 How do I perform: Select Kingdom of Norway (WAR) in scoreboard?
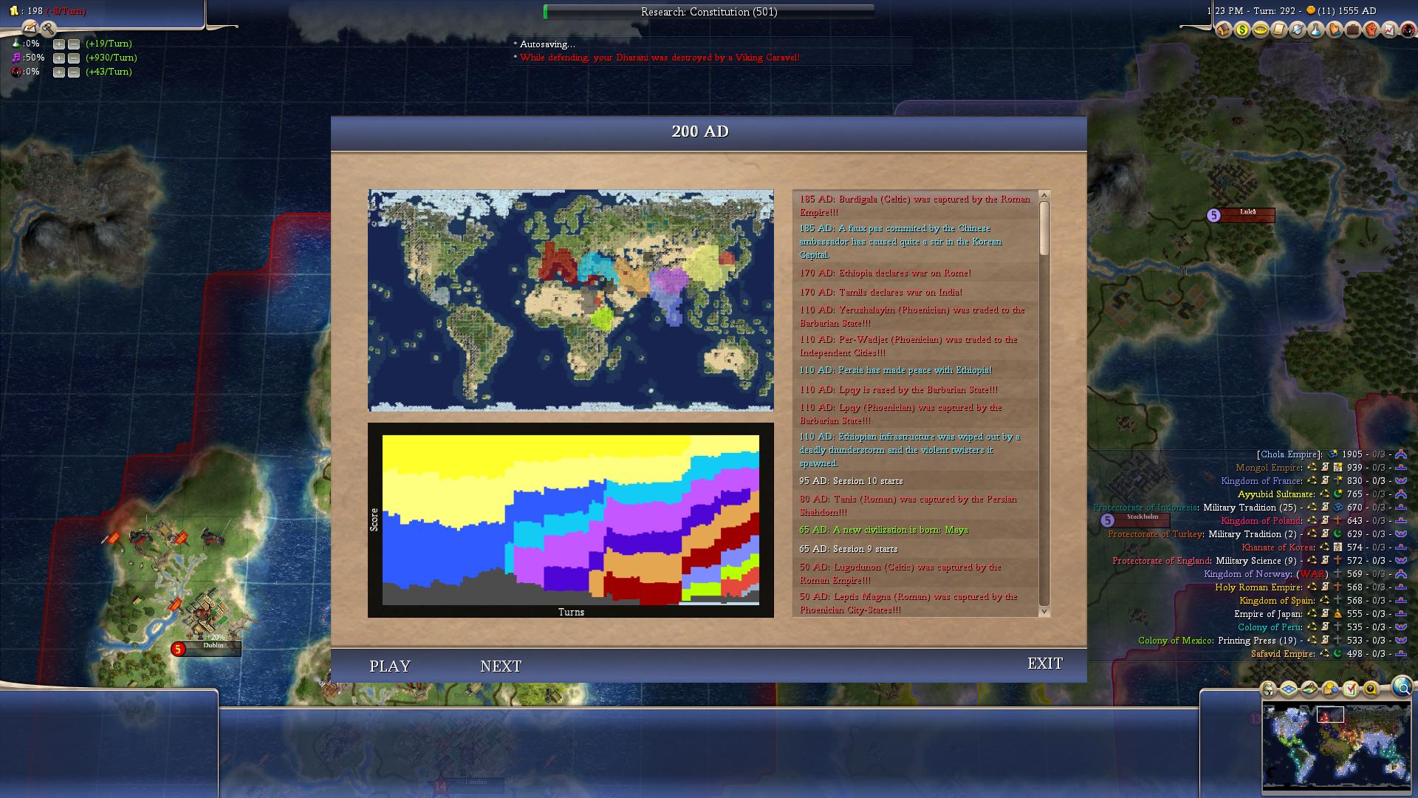click(1264, 574)
